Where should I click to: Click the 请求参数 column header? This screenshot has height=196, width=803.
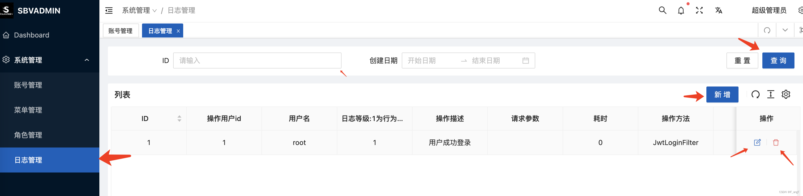point(525,118)
